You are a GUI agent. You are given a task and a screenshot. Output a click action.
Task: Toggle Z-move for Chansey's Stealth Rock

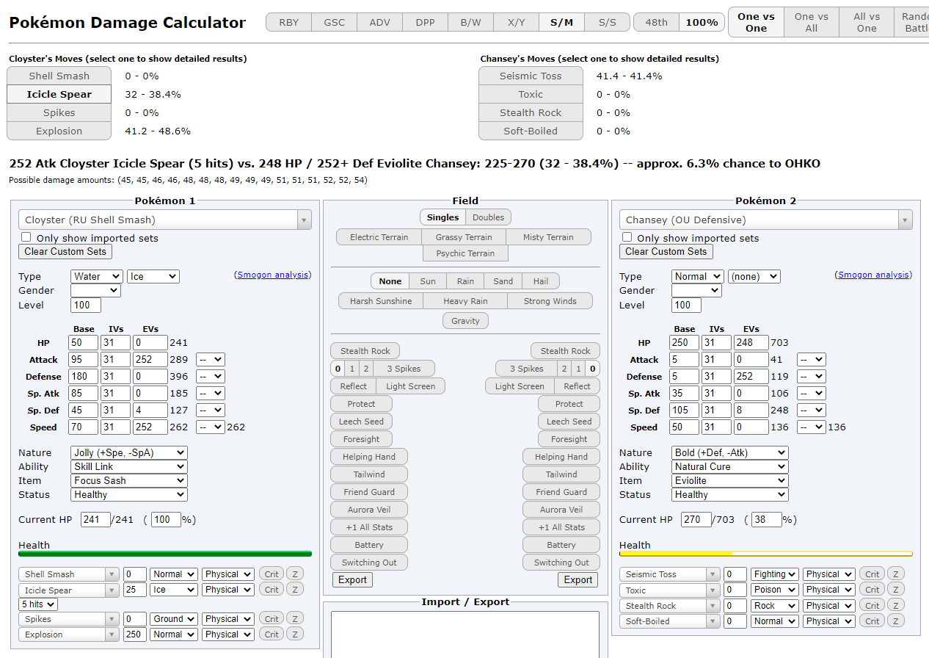pyautogui.click(x=895, y=606)
